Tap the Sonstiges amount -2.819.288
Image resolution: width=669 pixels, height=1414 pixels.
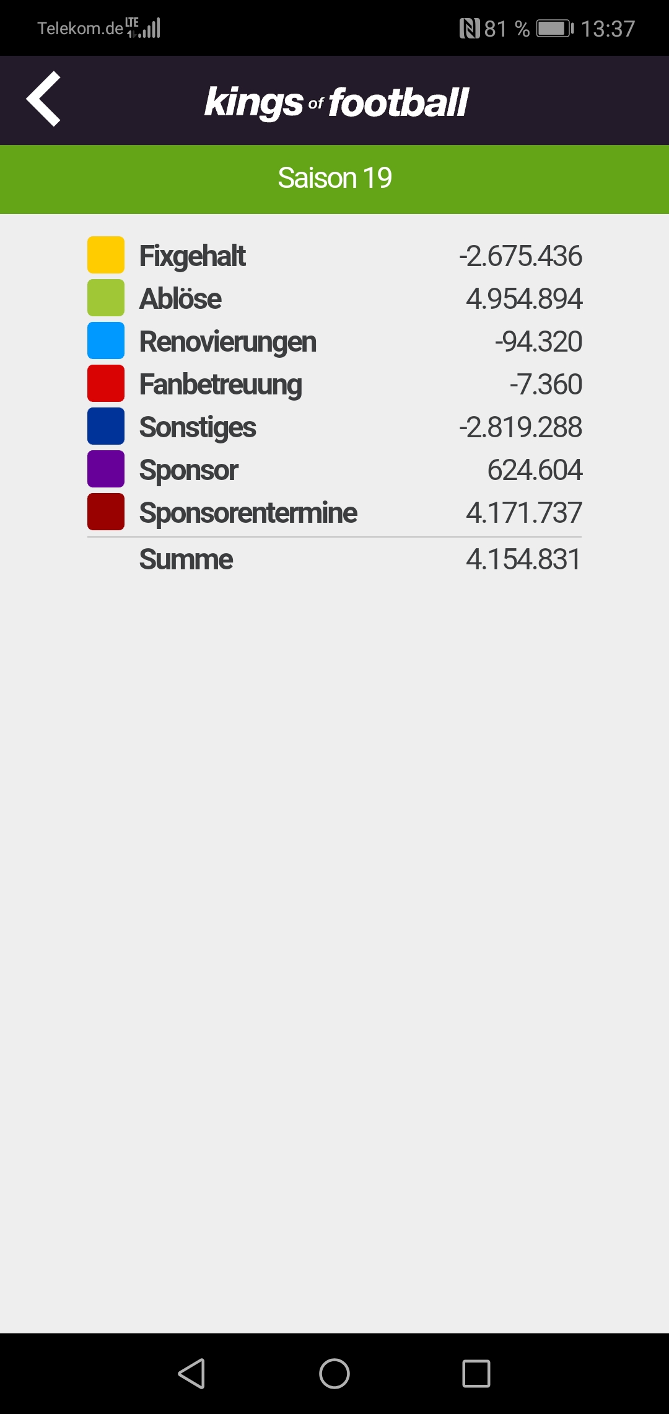point(520,427)
